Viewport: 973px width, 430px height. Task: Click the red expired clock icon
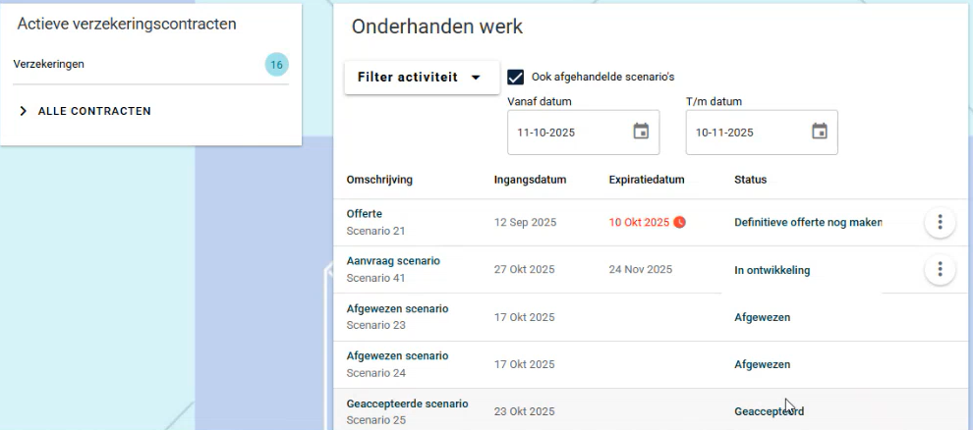[x=679, y=223]
